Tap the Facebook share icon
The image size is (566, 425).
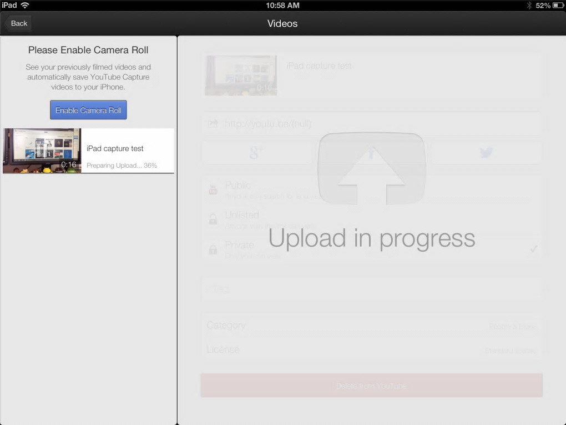pyautogui.click(x=371, y=153)
